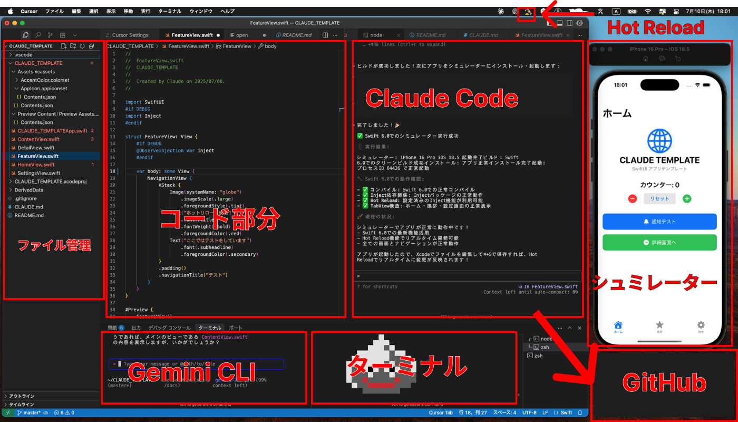Expand the タイムライン section
This screenshot has height=422, width=738.
point(51,404)
